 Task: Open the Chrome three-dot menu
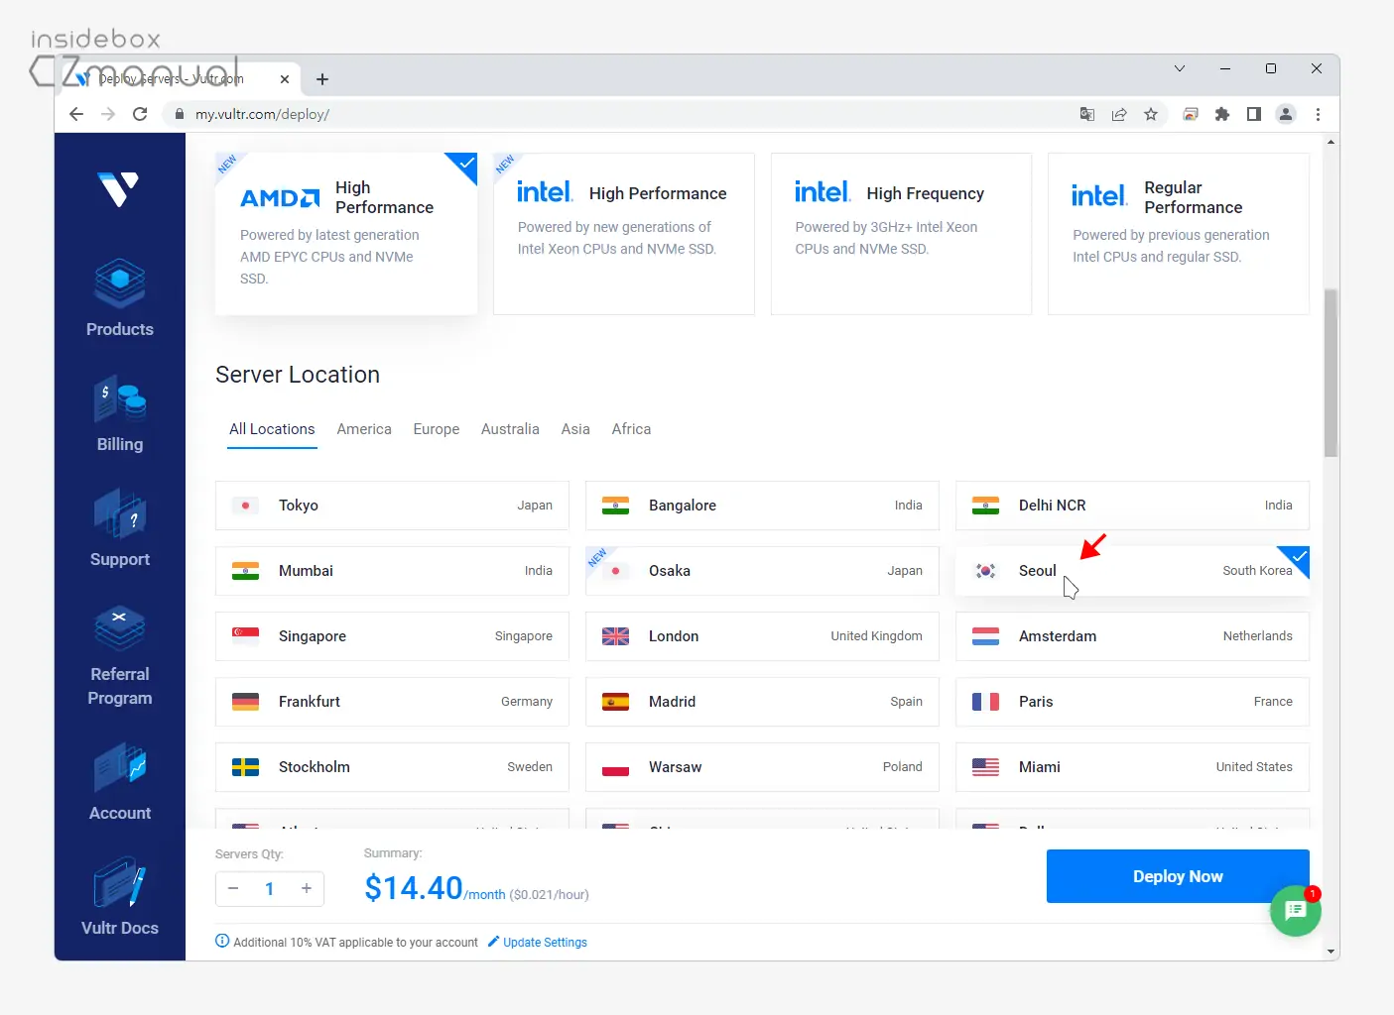coord(1318,114)
